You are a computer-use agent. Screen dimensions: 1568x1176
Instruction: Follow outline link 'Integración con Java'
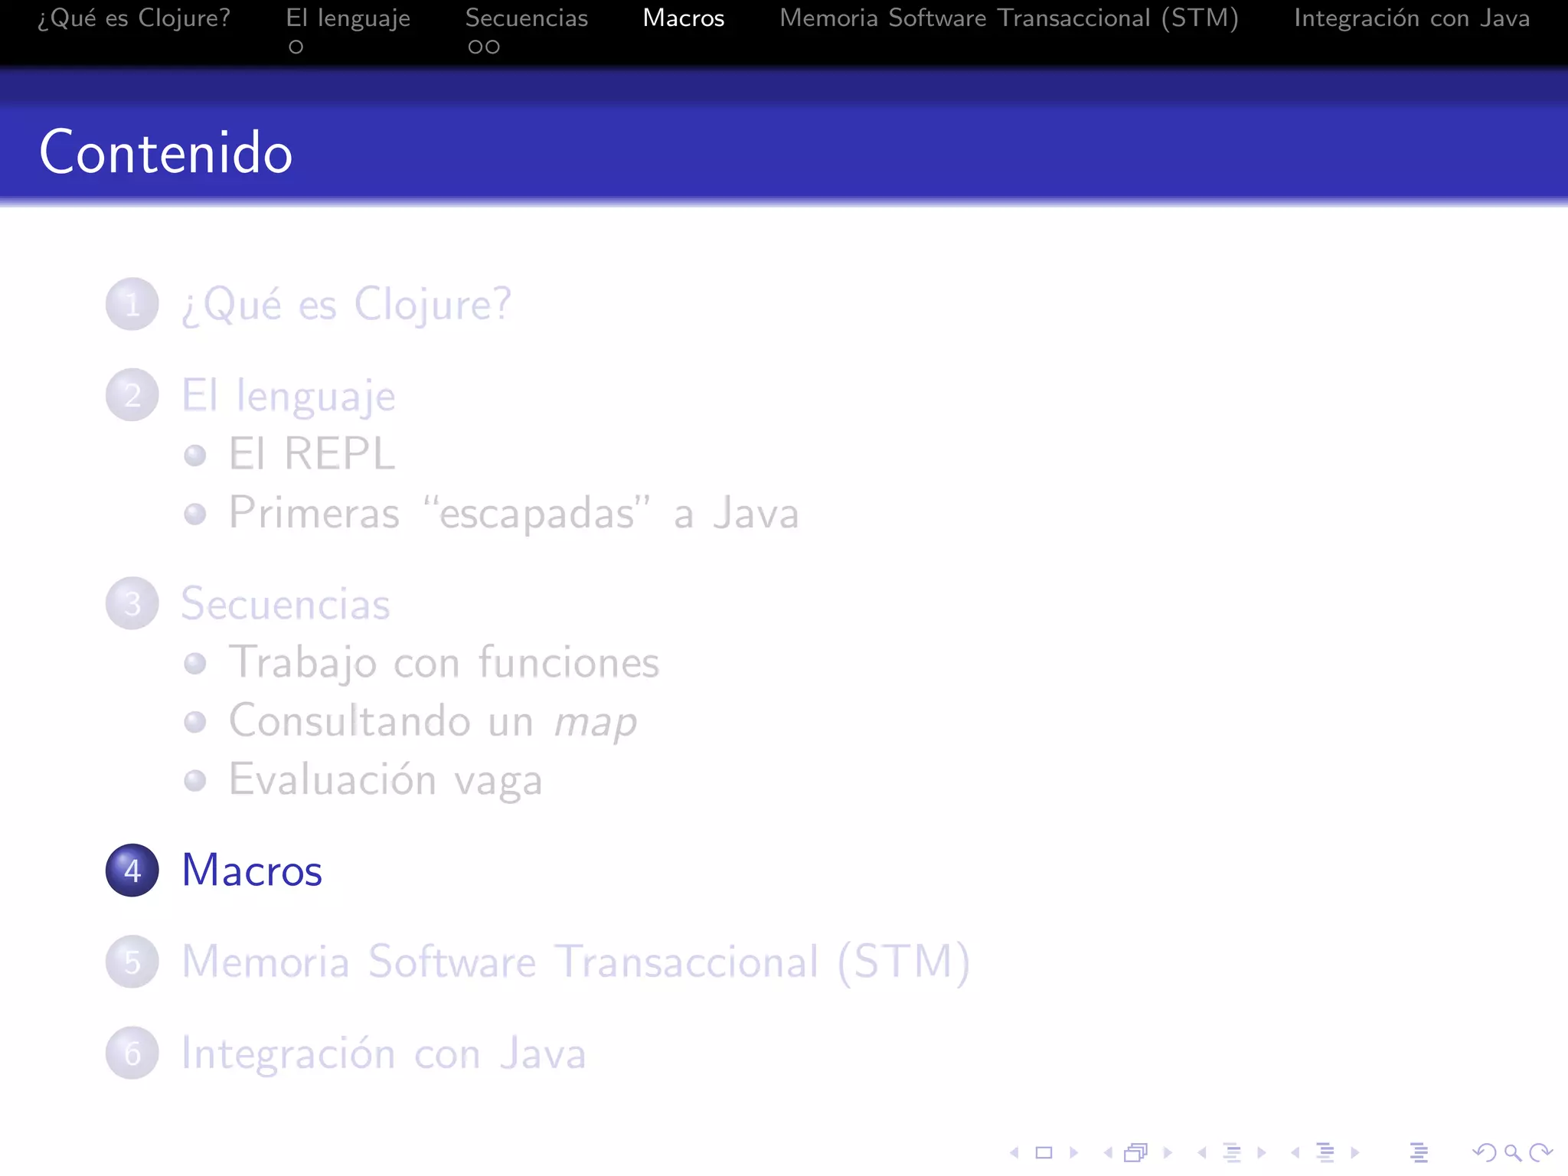(x=384, y=1053)
